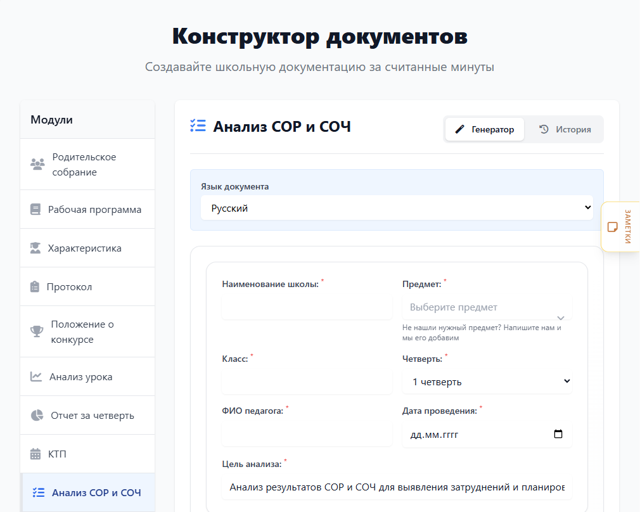Click the Отчет за четверть pie icon
The height and width of the screenshot is (512, 640).
coord(37,415)
